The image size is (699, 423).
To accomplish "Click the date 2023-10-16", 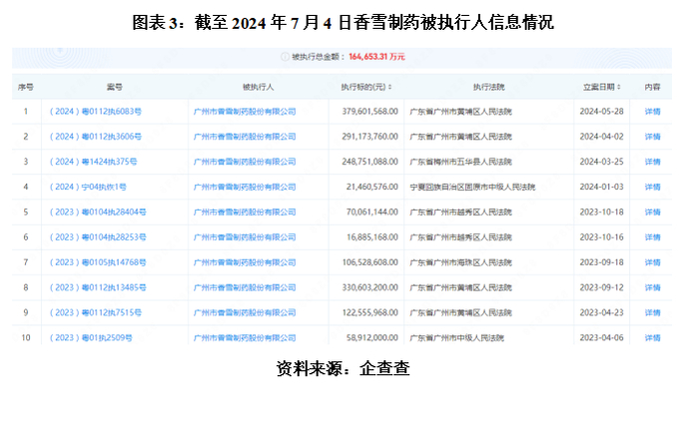I will coord(601,237).
